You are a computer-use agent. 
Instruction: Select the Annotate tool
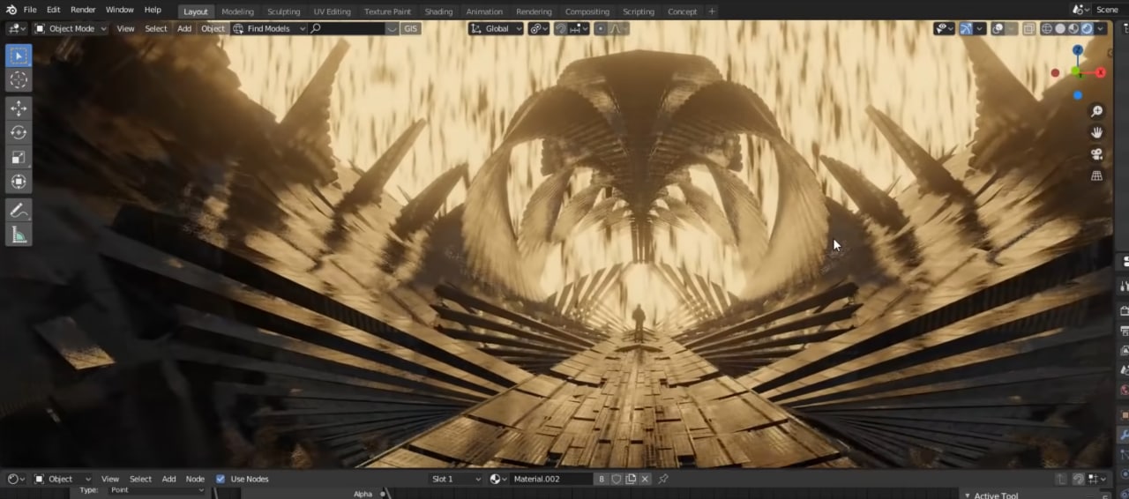point(19,210)
